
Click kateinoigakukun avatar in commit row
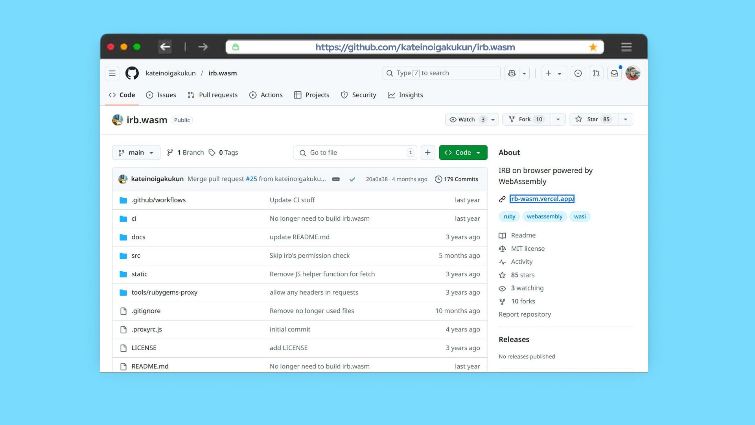(123, 179)
